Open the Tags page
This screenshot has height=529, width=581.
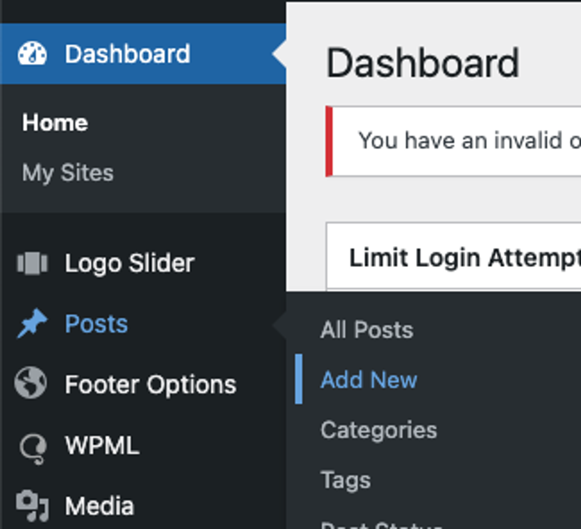(x=345, y=479)
